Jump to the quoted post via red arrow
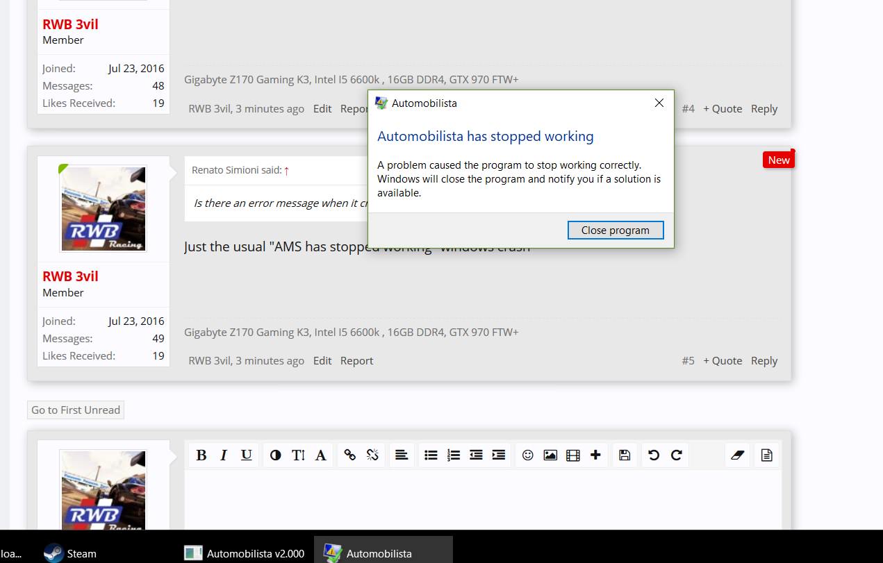Viewport: 883px width, 563px height. (286, 170)
